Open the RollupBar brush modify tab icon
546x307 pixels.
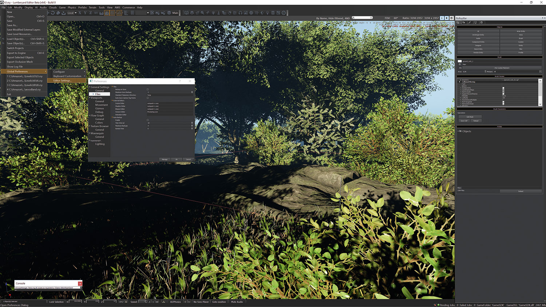pyautogui.click(x=470, y=23)
